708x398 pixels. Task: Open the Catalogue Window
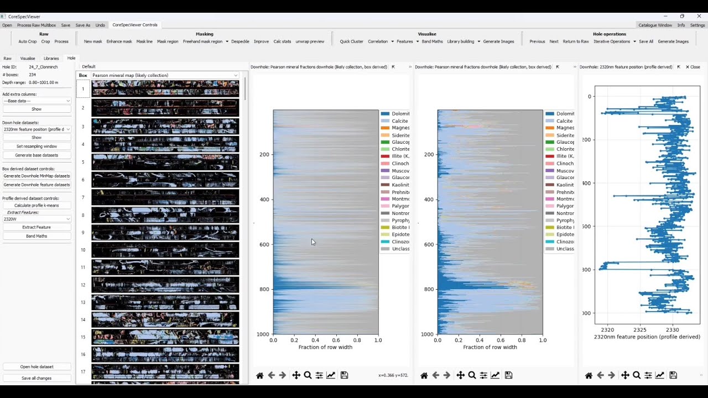point(655,25)
